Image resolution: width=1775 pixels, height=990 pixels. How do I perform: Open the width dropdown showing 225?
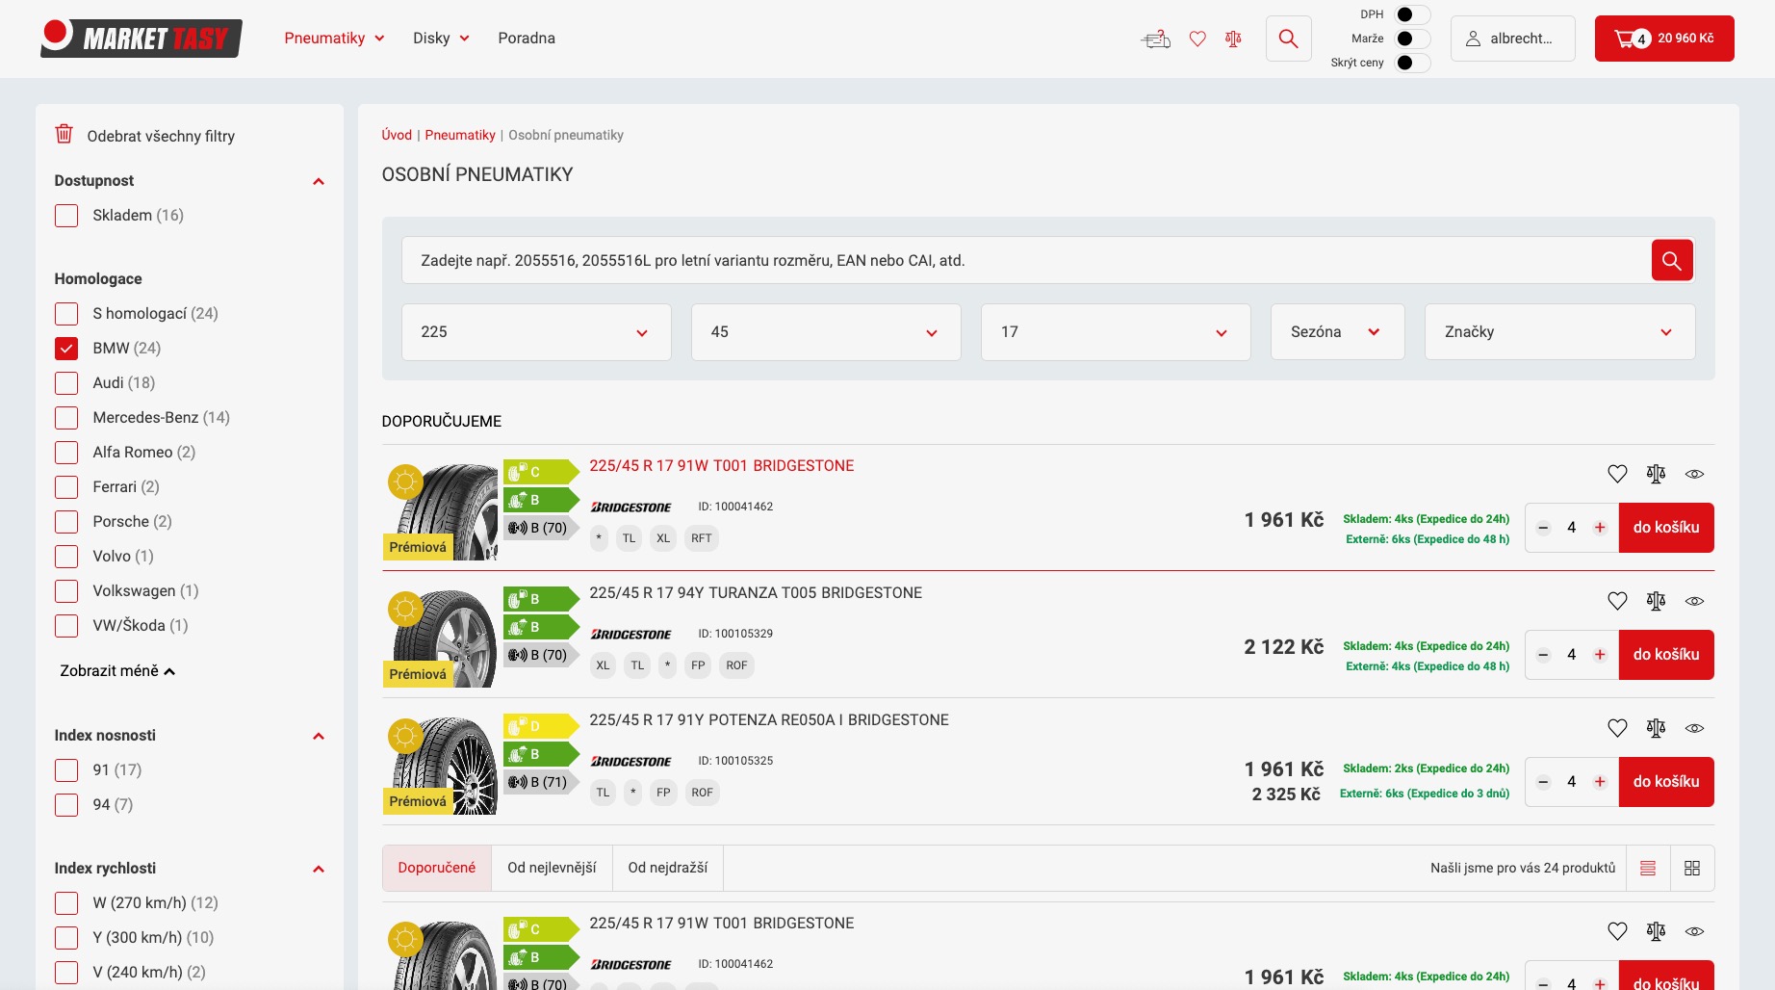pyautogui.click(x=536, y=332)
